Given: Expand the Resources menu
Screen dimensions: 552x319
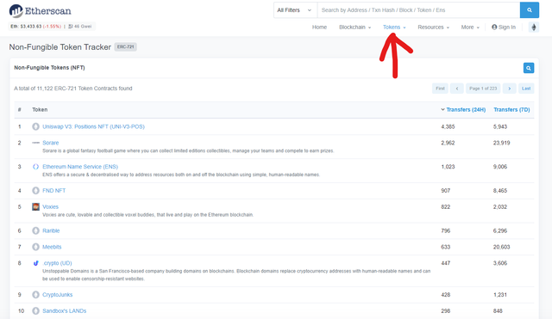Looking at the screenshot, I should 433,27.
